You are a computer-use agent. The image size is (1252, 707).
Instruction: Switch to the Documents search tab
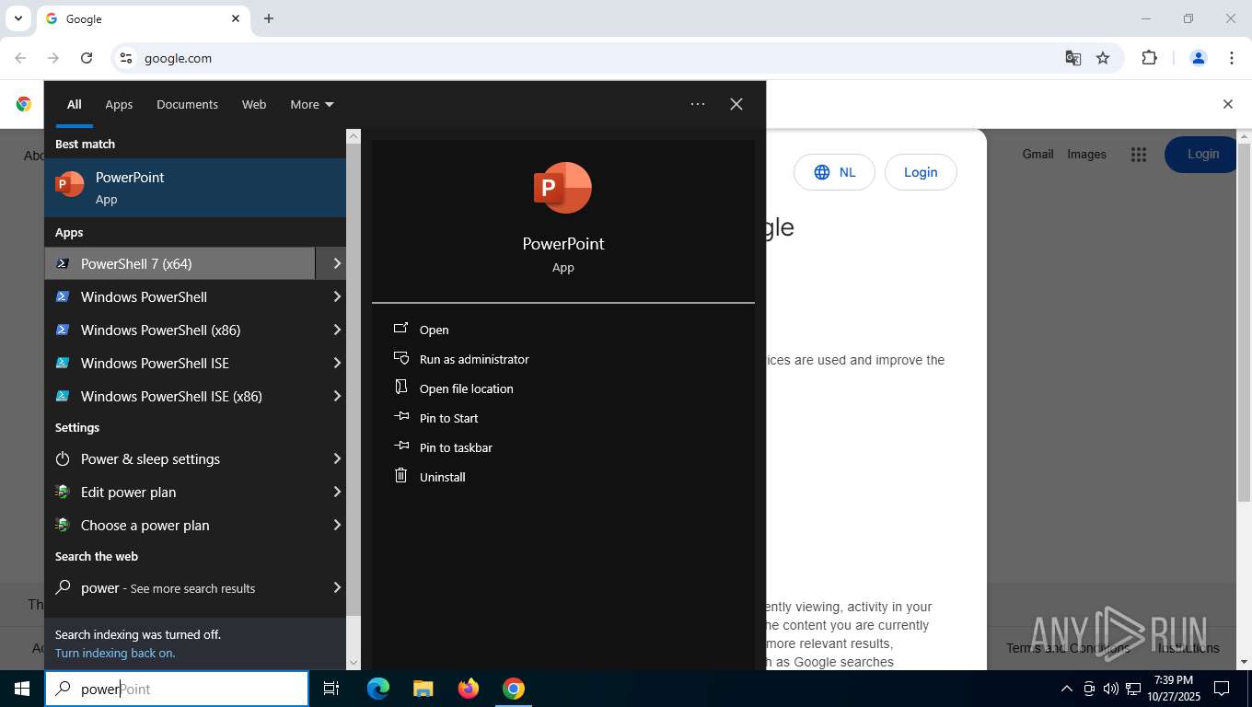[x=187, y=104]
